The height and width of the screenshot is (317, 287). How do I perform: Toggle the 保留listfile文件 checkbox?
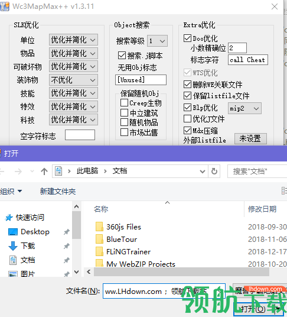(187, 95)
